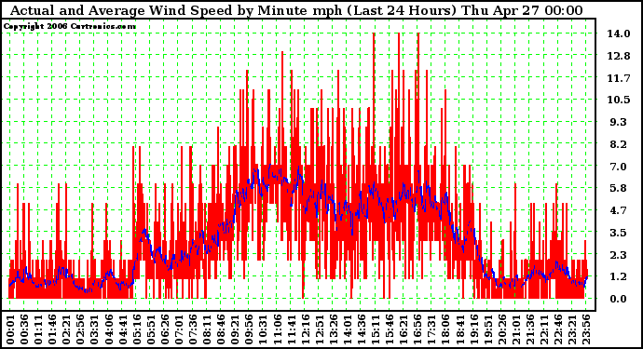Viewport: 643px width, 349px height.
Task: Click the 09:56 time axis label
Action: 249,329
